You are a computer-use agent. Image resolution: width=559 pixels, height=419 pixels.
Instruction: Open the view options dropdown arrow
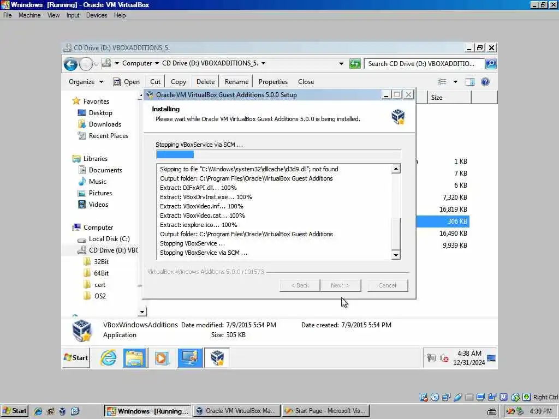[455, 82]
